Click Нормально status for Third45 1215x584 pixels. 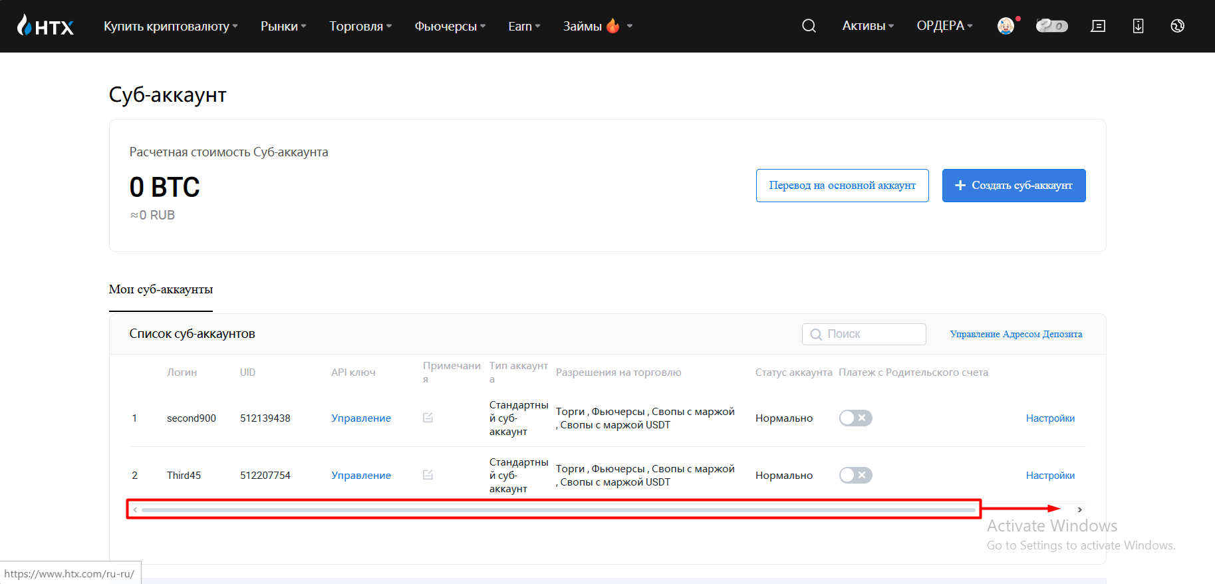point(784,475)
